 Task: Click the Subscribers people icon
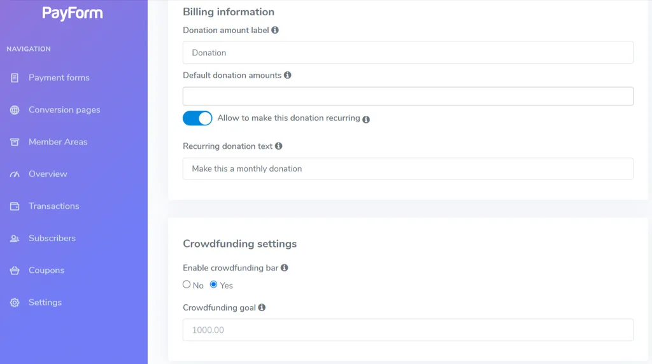coord(15,238)
